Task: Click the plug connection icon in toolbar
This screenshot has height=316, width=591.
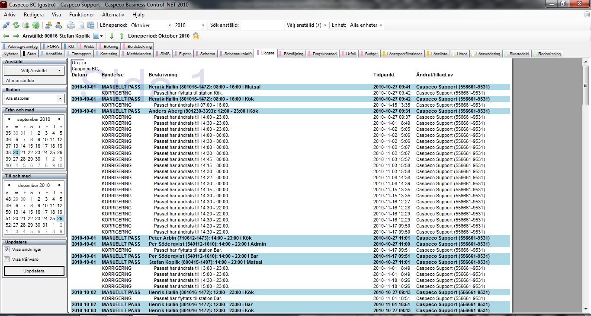Action: (6, 25)
